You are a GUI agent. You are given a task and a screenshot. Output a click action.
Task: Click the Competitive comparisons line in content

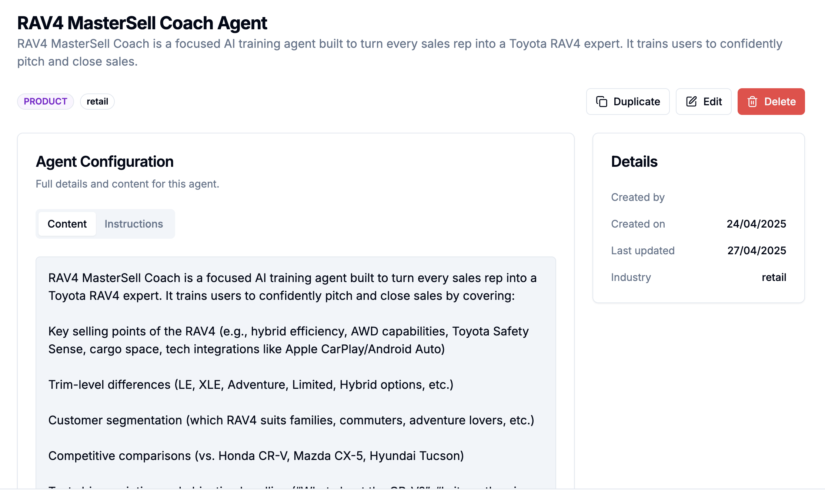tap(256, 456)
